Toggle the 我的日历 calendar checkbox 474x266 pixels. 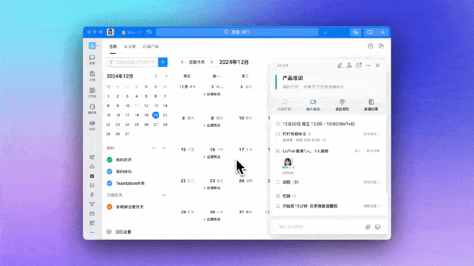tap(109, 160)
